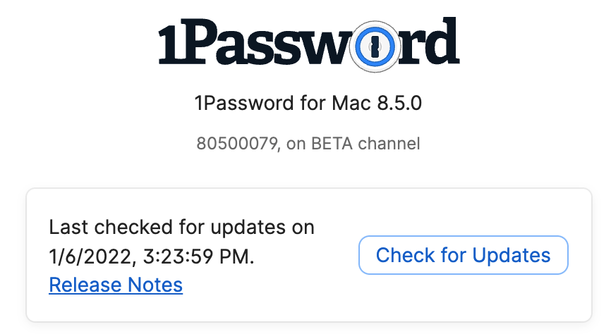Open the Release Notes link
611x334 pixels.
coord(116,285)
